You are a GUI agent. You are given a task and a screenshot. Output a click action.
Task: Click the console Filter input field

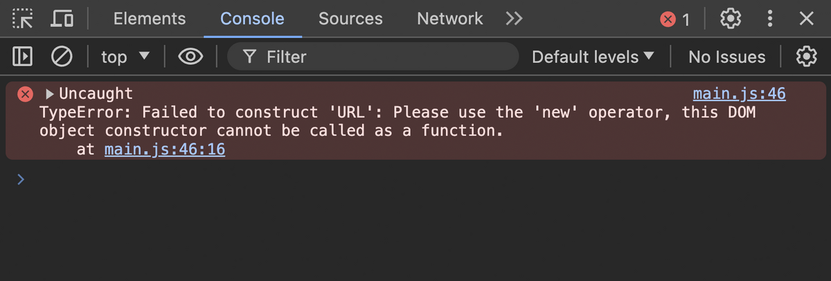click(x=381, y=57)
